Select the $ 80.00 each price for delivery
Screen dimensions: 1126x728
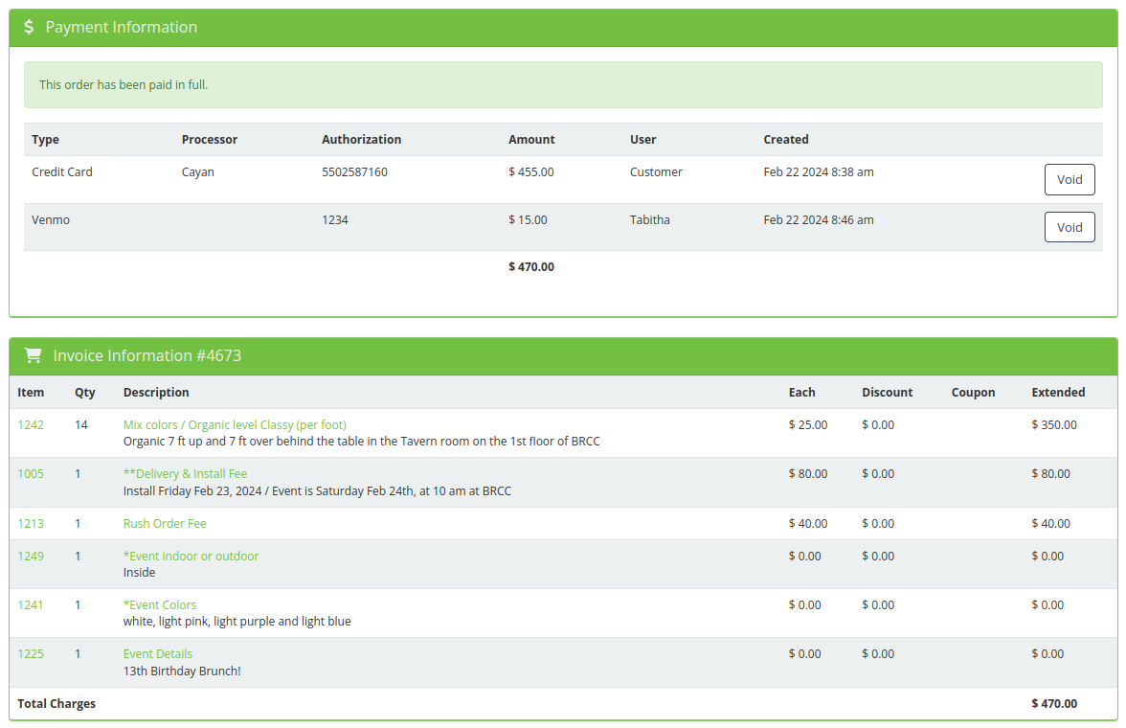pyautogui.click(x=808, y=473)
